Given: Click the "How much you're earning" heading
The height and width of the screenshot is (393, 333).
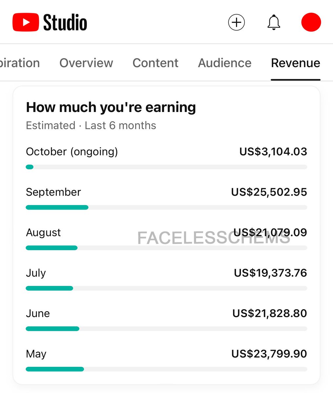Looking at the screenshot, I should click(111, 107).
